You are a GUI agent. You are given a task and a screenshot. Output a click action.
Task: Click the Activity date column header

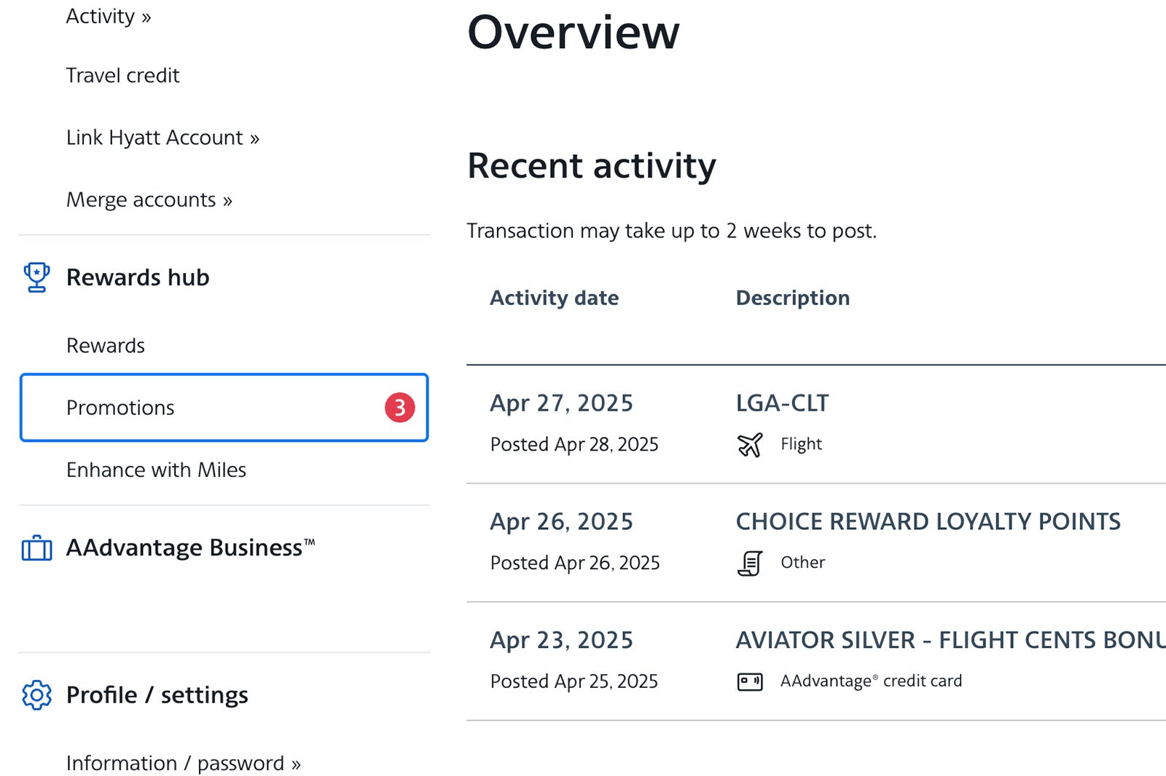pos(554,298)
